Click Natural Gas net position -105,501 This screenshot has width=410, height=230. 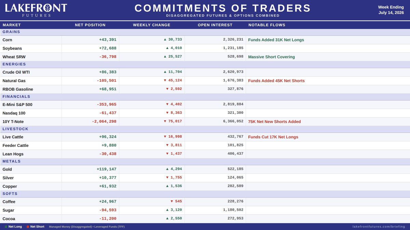(107, 81)
